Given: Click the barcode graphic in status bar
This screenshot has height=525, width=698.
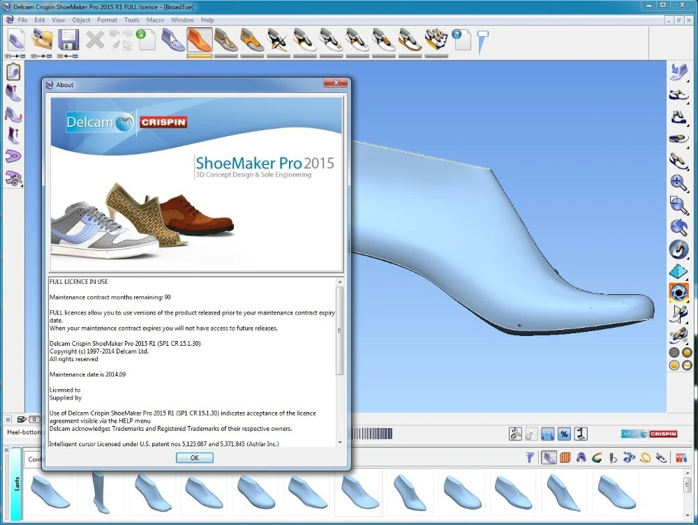Looking at the screenshot, I should tap(373, 434).
